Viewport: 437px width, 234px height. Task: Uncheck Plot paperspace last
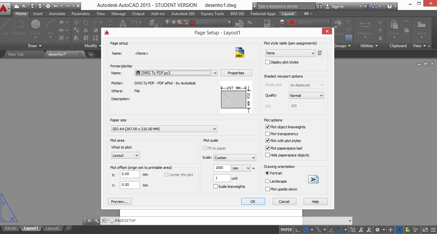click(x=268, y=148)
